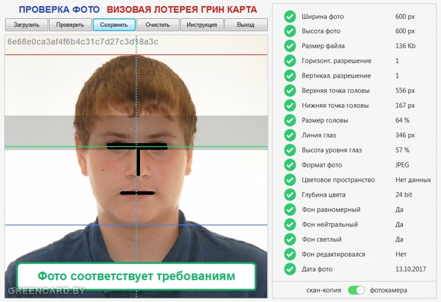Viewport: 441px width, 302px height.
Task: Click the checkmark beside Вертикал. разрешение
Action: point(290,76)
